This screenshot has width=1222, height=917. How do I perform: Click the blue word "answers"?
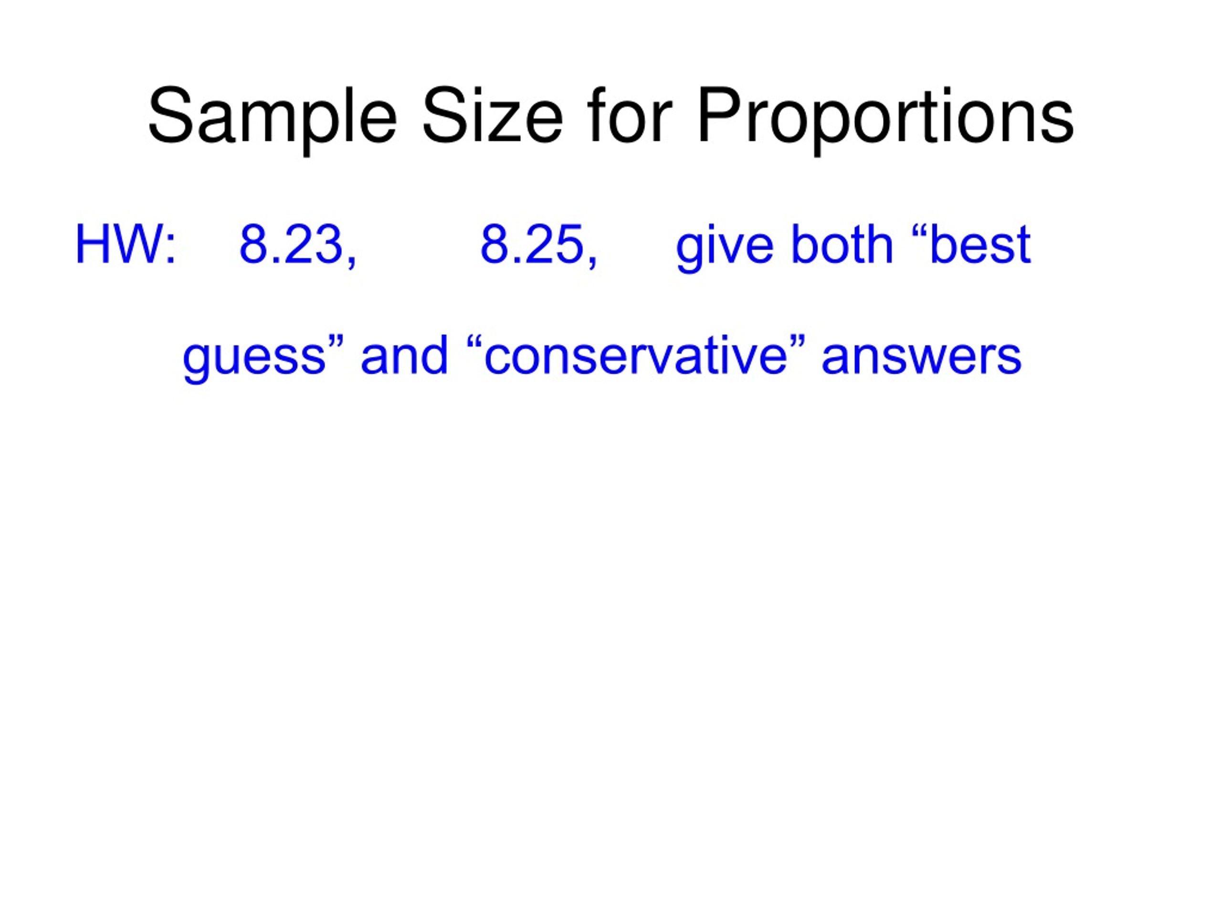(921, 359)
